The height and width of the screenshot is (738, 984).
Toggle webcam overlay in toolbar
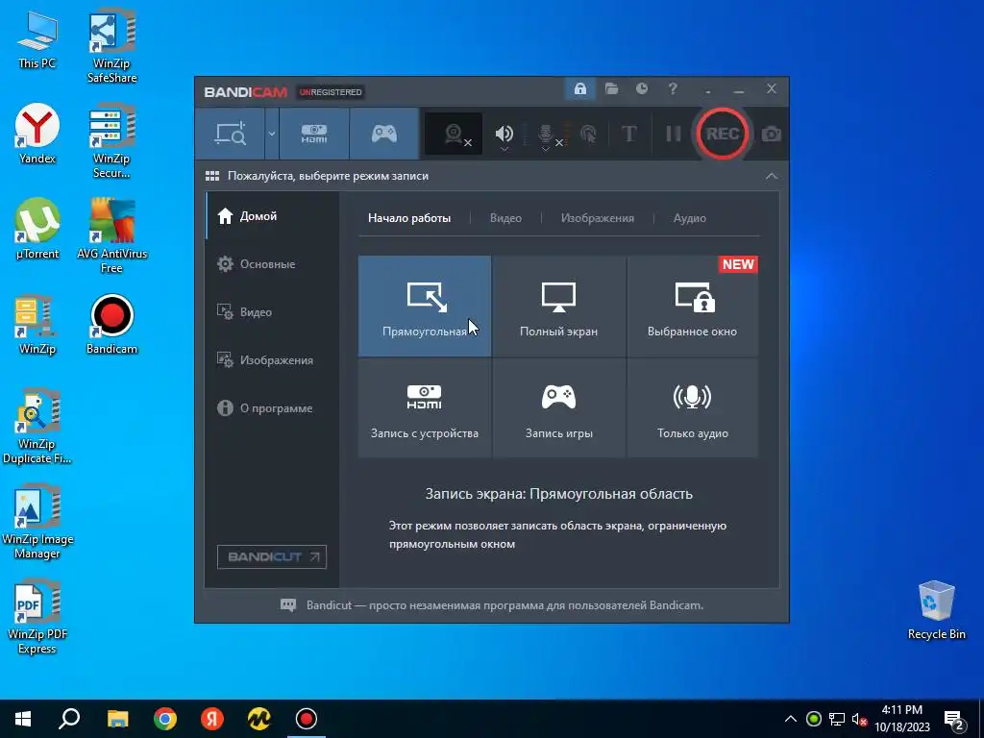pos(454,134)
